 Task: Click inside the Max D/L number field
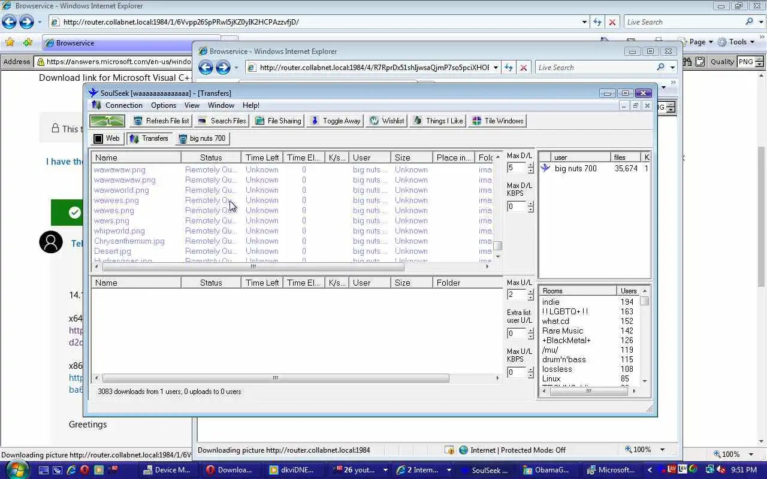click(x=517, y=168)
